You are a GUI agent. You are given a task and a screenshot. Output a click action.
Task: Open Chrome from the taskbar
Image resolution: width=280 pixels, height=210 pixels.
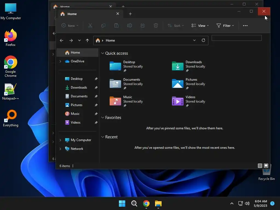click(x=146, y=203)
